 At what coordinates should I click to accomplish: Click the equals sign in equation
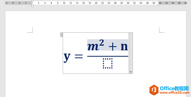pos(79,57)
